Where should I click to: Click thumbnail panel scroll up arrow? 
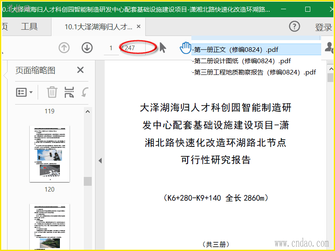[x=88, y=111]
